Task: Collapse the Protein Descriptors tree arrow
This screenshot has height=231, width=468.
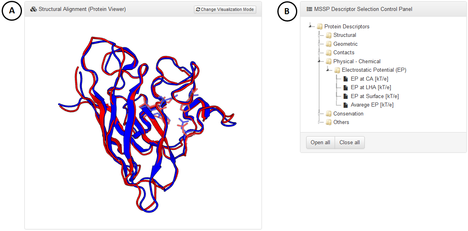Action: tap(310, 26)
